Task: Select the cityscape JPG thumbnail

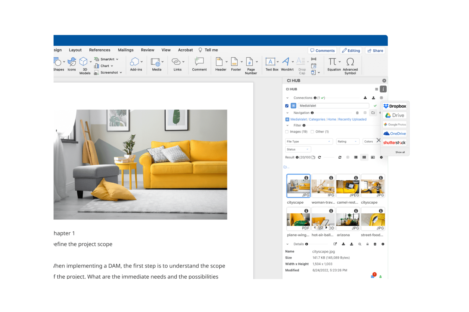Action: (x=298, y=186)
